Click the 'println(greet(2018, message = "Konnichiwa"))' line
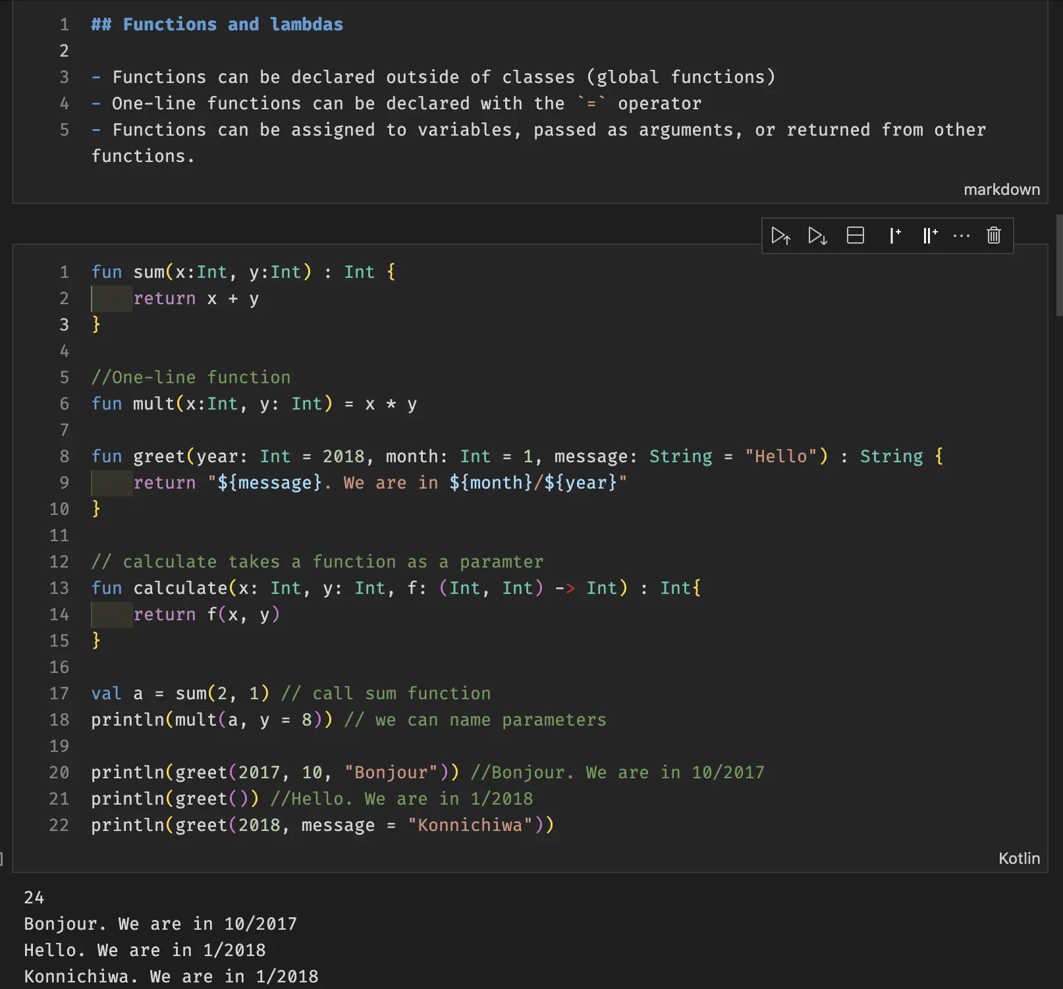This screenshot has width=1063, height=989. point(323,825)
